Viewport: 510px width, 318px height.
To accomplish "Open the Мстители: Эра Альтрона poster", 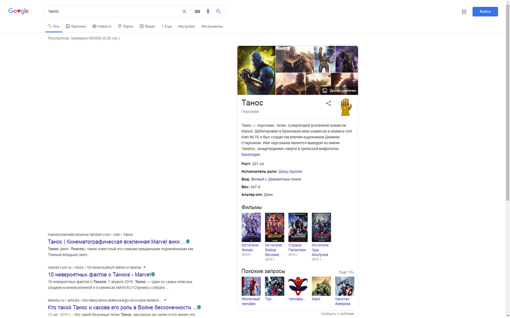I will point(321,227).
